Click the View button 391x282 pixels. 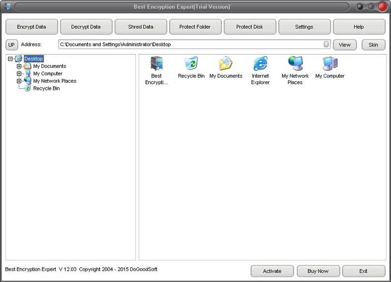click(345, 45)
